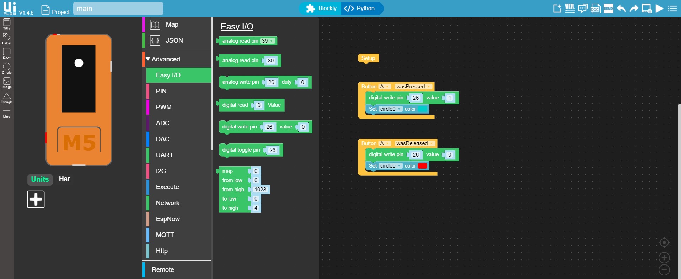The height and width of the screenshot is (279, 681).
Task: Open the Network category
Action: pos(179,203)
